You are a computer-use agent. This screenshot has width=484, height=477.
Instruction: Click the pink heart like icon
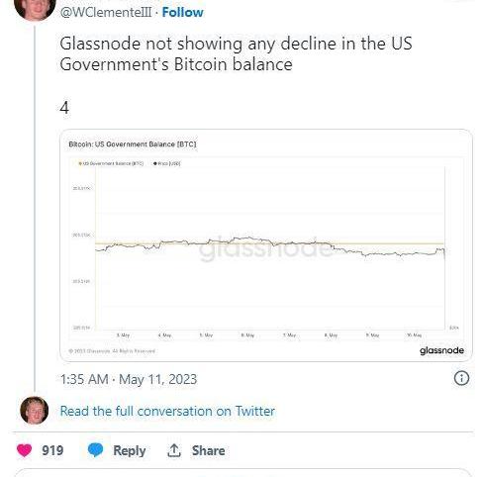[x=24, y=450]
